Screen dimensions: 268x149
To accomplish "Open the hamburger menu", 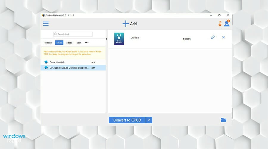I will click(x=46, y=24).
